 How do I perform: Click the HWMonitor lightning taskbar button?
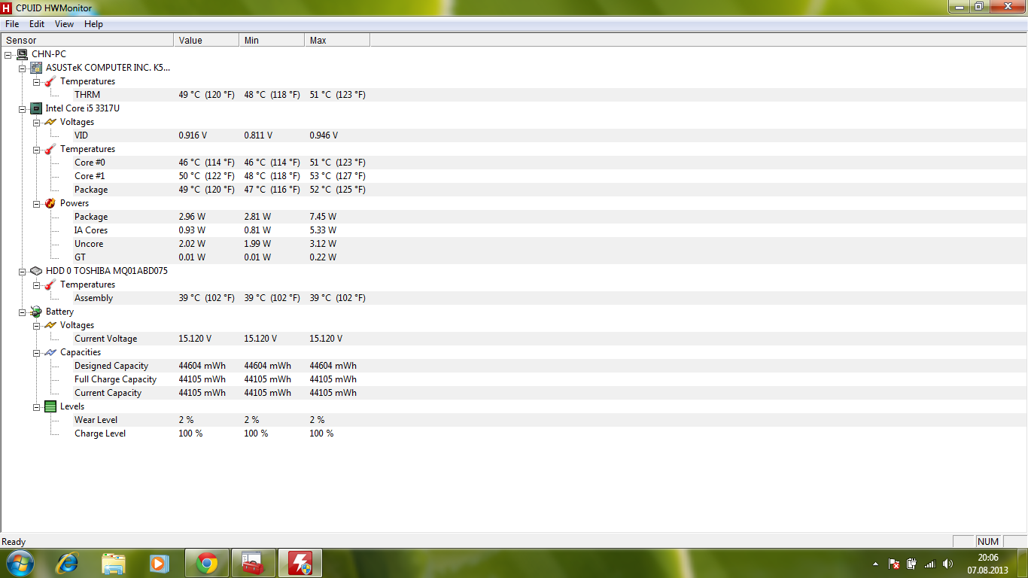pyautogui.click(x=300, y=563)
